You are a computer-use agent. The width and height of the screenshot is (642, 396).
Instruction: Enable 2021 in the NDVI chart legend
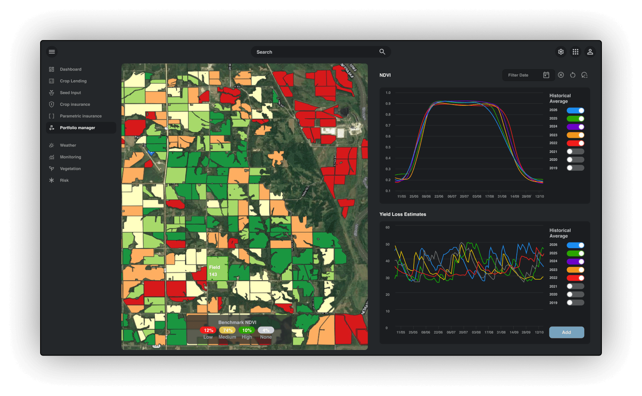[575, 152]
